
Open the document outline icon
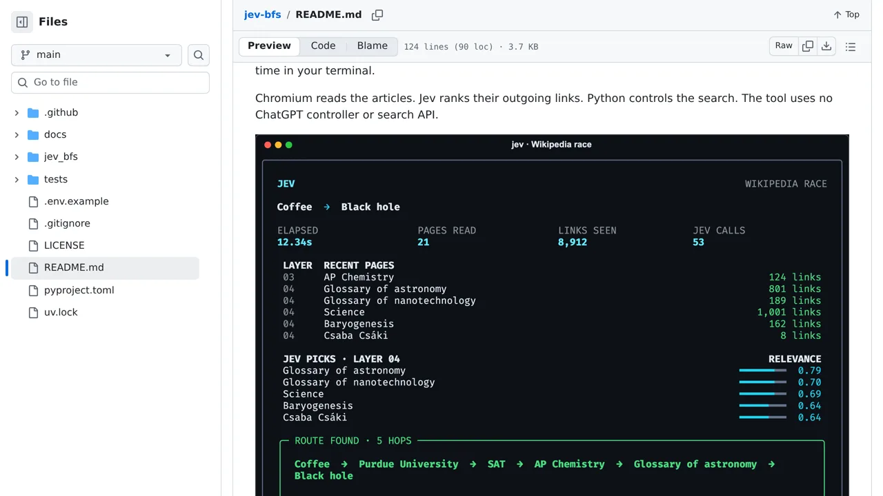click(851, 47)
